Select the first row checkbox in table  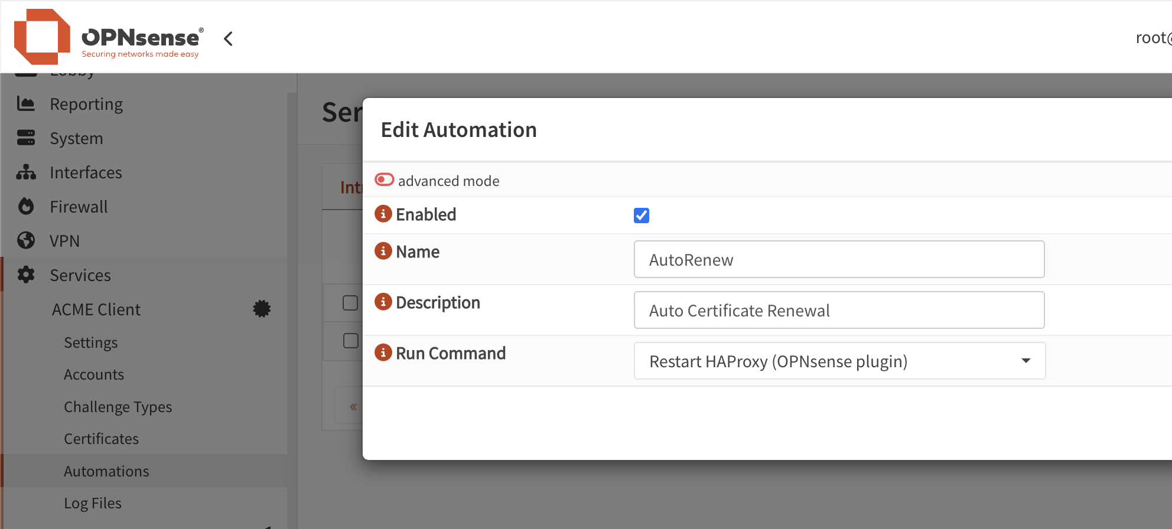[x=350, y=303]
